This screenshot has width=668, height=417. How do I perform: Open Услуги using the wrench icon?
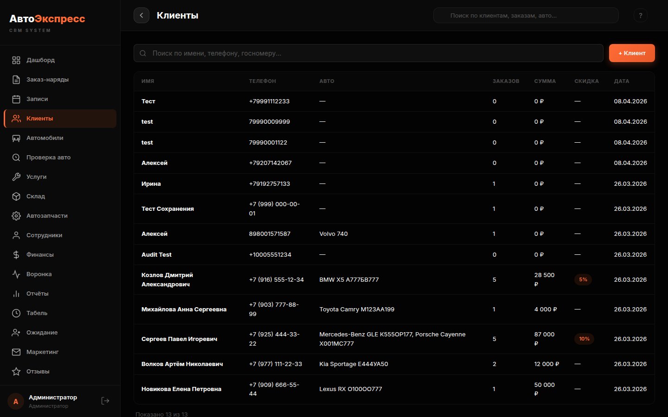[x=16, y=177]
